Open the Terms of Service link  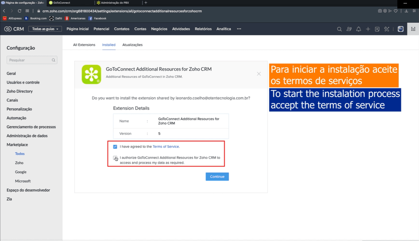tap(166, 147)
